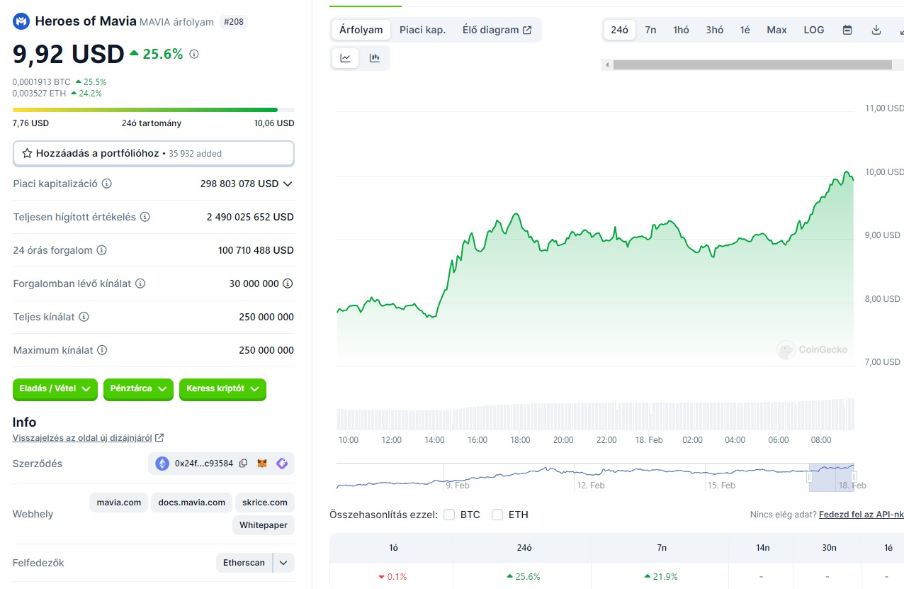Open info icon next to 30 000 000 value
904x589 pixels.
coord(288,284)
